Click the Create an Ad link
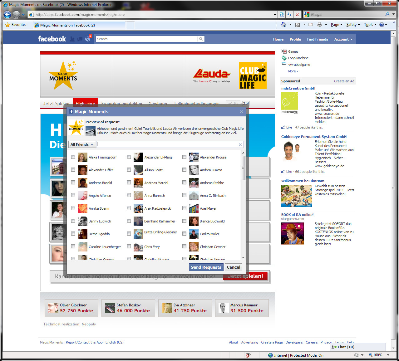Screen dimensions: 399x361 344,81
